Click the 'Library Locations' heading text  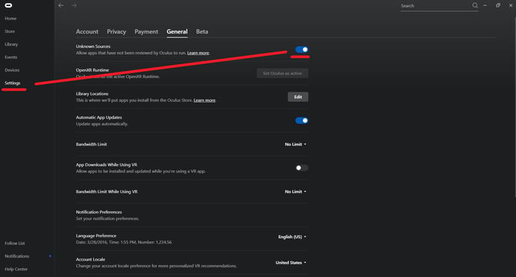click(91, 94)
